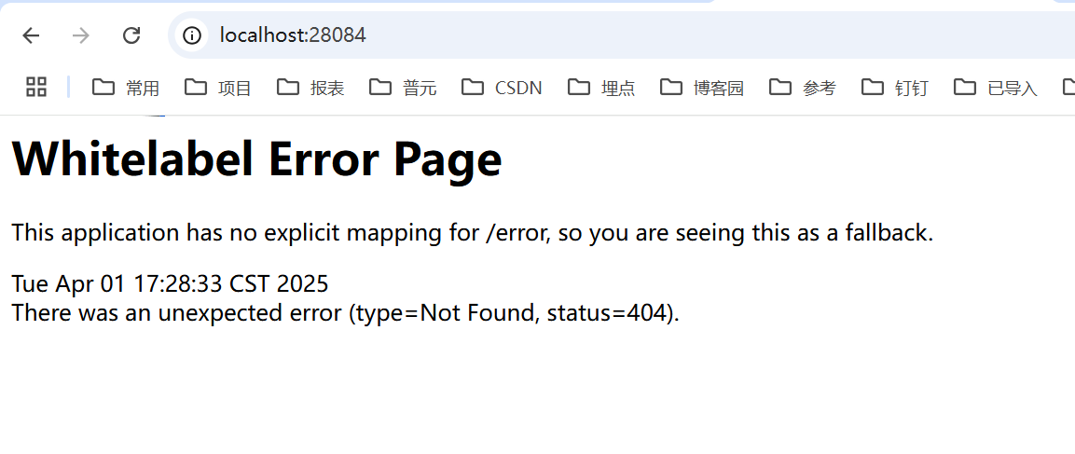The height and width of the screenshot is (454, 1075).
Task: Reload the current page
Action: tap(131, 35)
